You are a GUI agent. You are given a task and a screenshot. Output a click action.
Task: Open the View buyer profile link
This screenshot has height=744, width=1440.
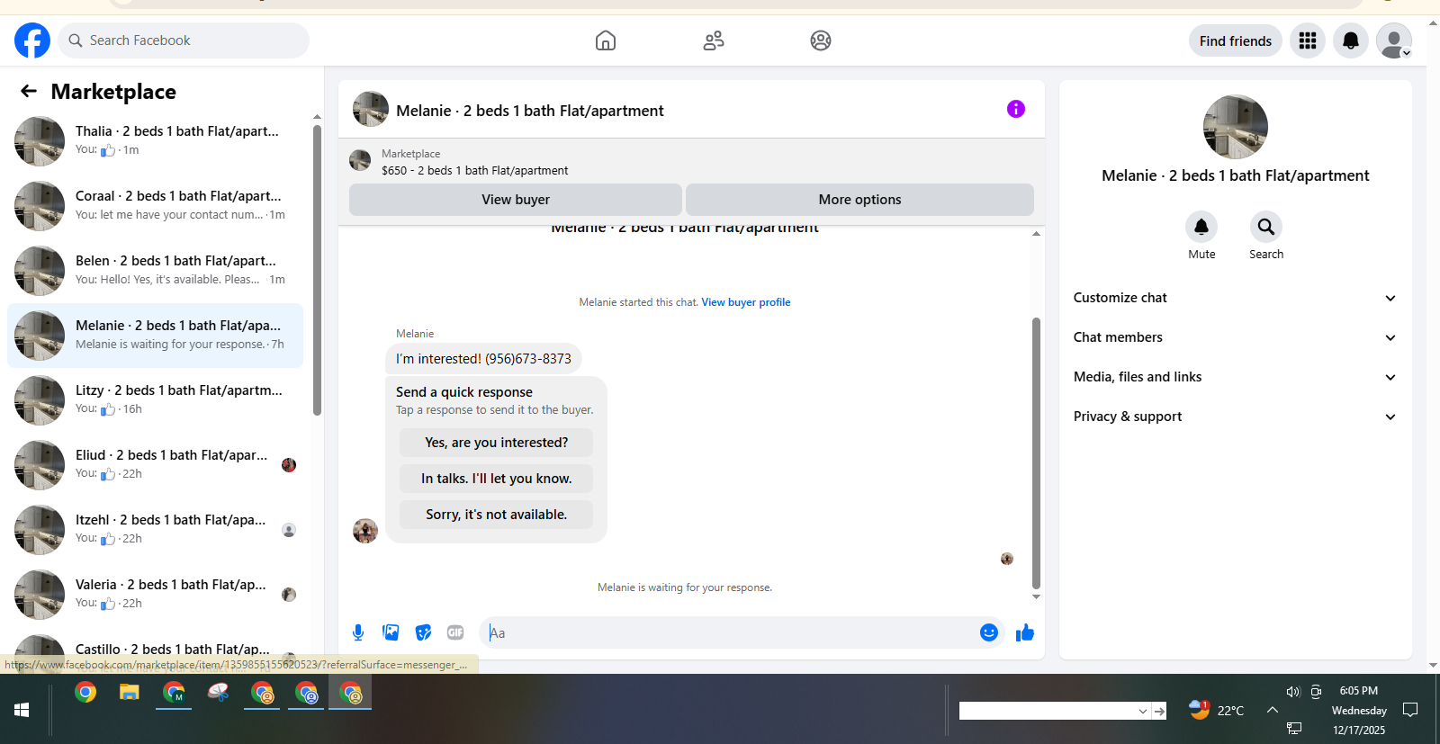746,302
